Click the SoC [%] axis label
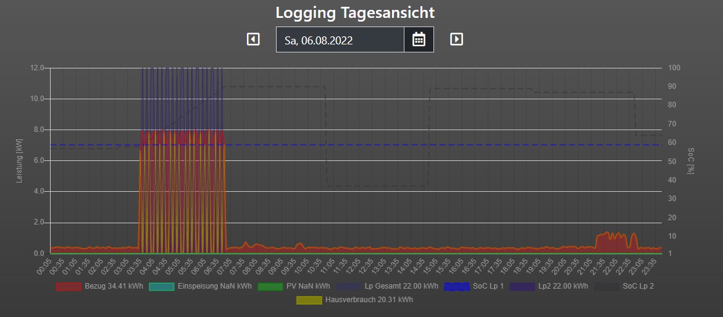Viewport: 723px width, 317px height. pos(690,161)
